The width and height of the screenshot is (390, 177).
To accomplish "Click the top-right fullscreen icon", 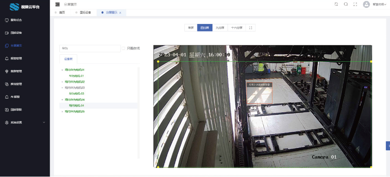I will (355, 4).
